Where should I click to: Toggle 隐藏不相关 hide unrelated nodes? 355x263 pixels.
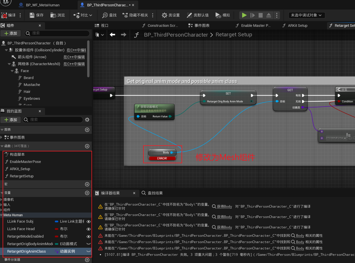click(x=135, y=15)
